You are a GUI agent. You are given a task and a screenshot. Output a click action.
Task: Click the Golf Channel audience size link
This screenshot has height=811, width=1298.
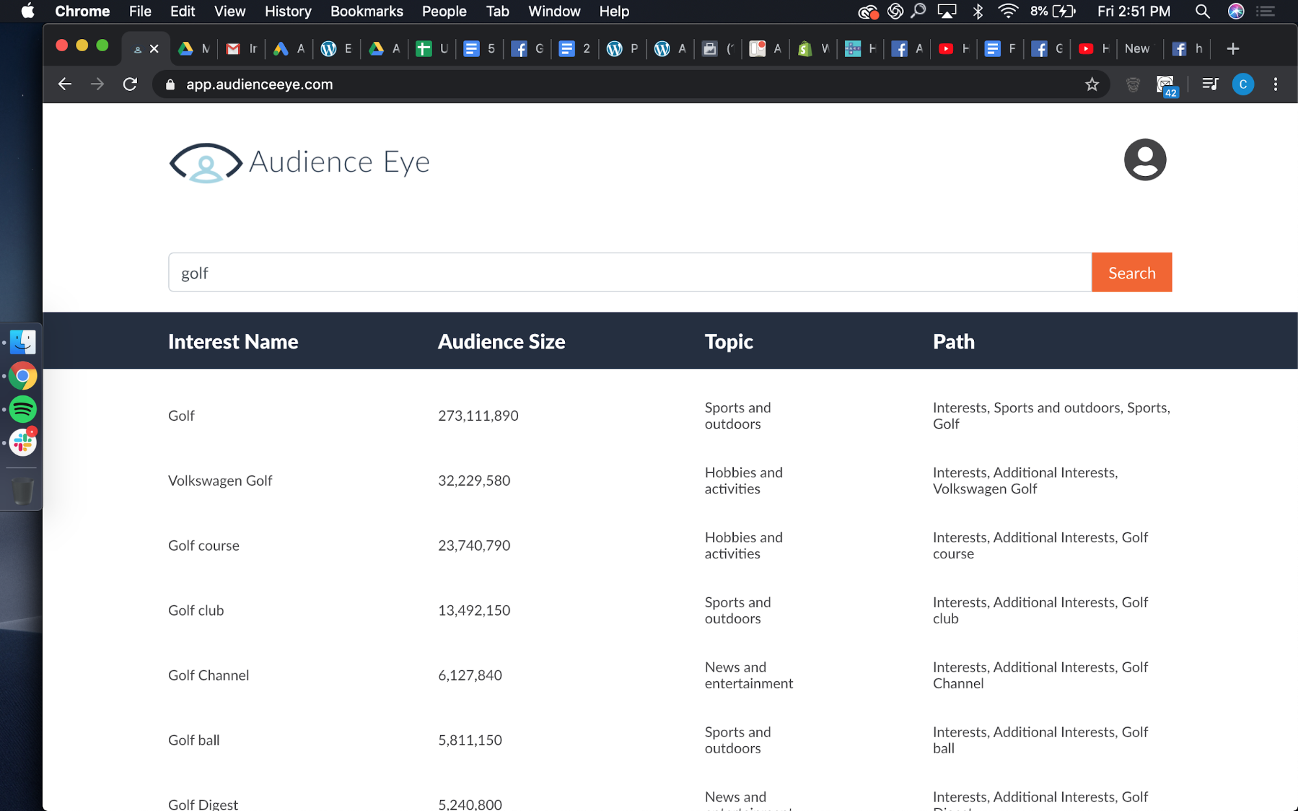click(469, 675)
